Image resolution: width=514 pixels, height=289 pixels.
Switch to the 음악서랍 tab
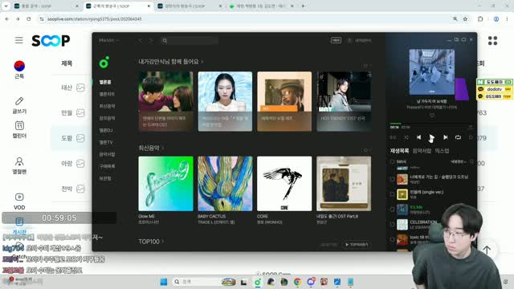pos(422,151)
